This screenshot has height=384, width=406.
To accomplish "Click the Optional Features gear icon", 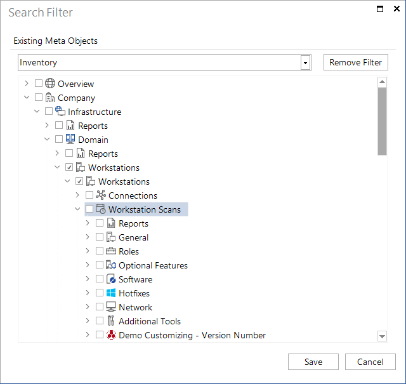I will (111, 265).
